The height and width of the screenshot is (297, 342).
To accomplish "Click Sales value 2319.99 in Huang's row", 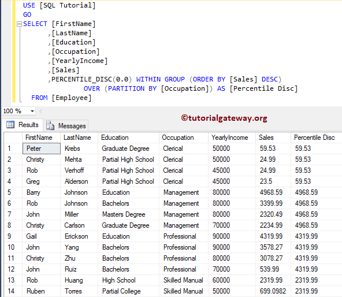I will [273, 280].
